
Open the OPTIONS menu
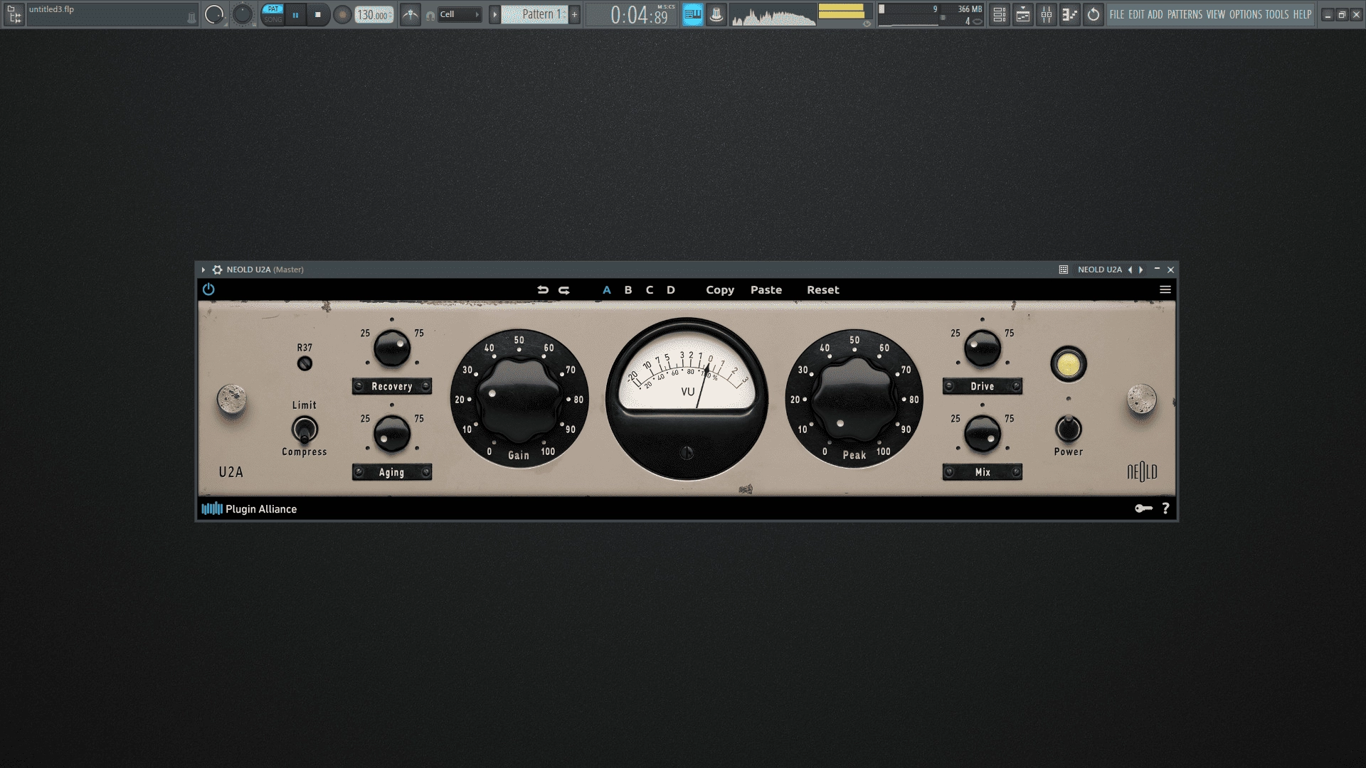[1246, 14]
